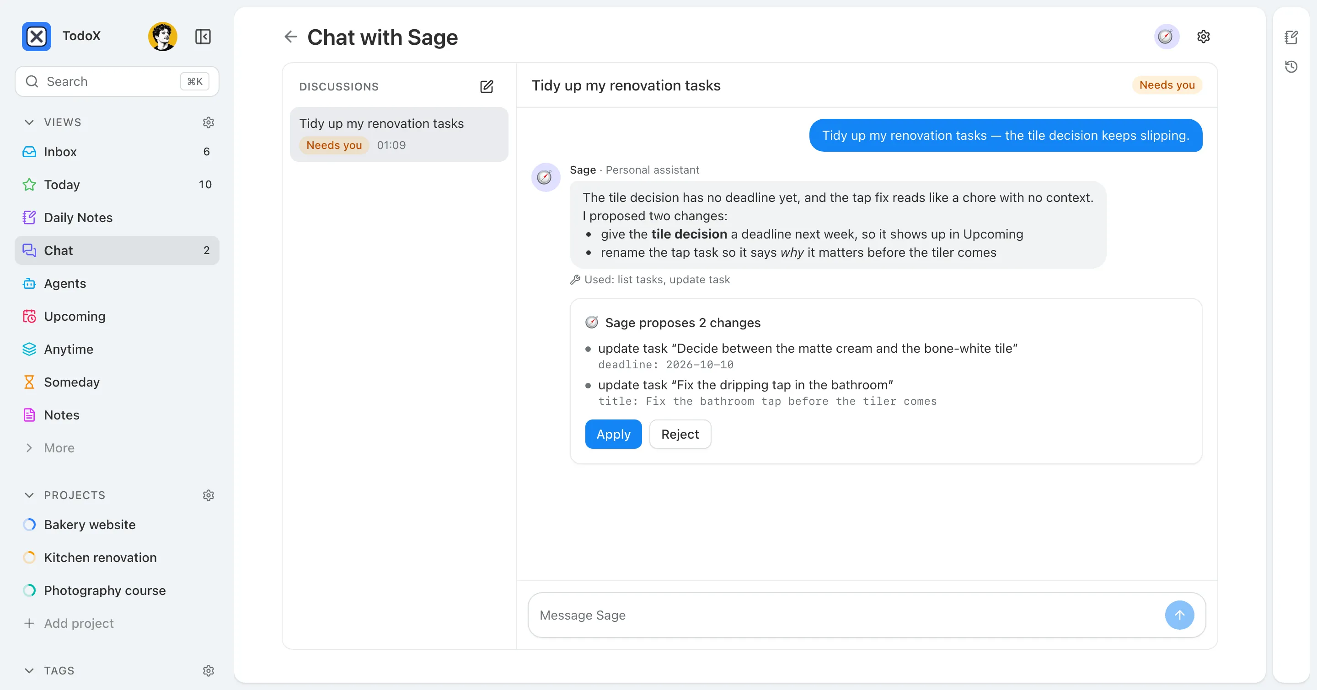Open the Someday view

point(117,382)
